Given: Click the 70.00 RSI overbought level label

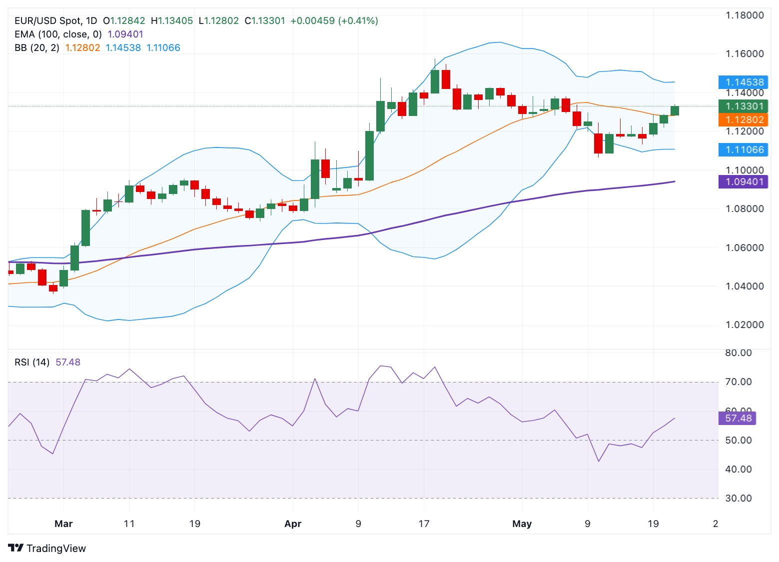Looking at the screenshot, I should coord(738,381).
